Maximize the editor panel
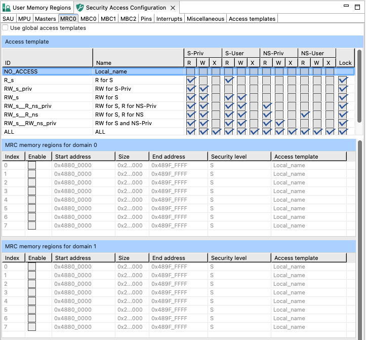This screenshot has width=366, height=340. (x=358, y=6)
